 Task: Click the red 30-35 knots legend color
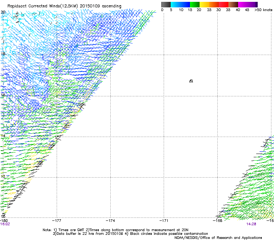(224, 4)
